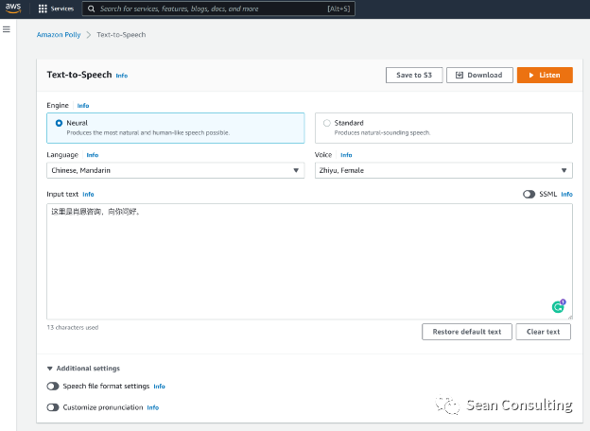
Task: Click the search magnifier icon
Action: click(91, 9)
